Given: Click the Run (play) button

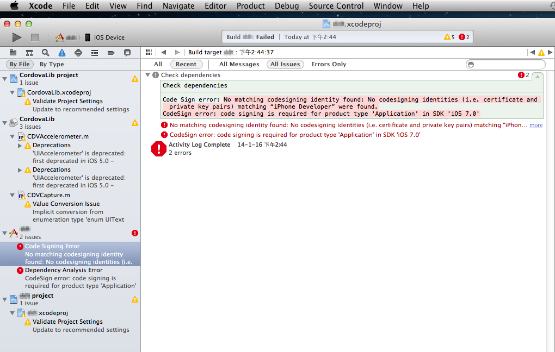Looking at the screenshot, I should pyautogui.click(x=17, y=37).
